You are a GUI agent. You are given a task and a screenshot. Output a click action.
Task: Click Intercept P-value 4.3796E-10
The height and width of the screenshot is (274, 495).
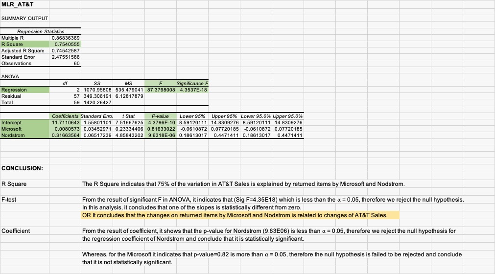point(161,123)
